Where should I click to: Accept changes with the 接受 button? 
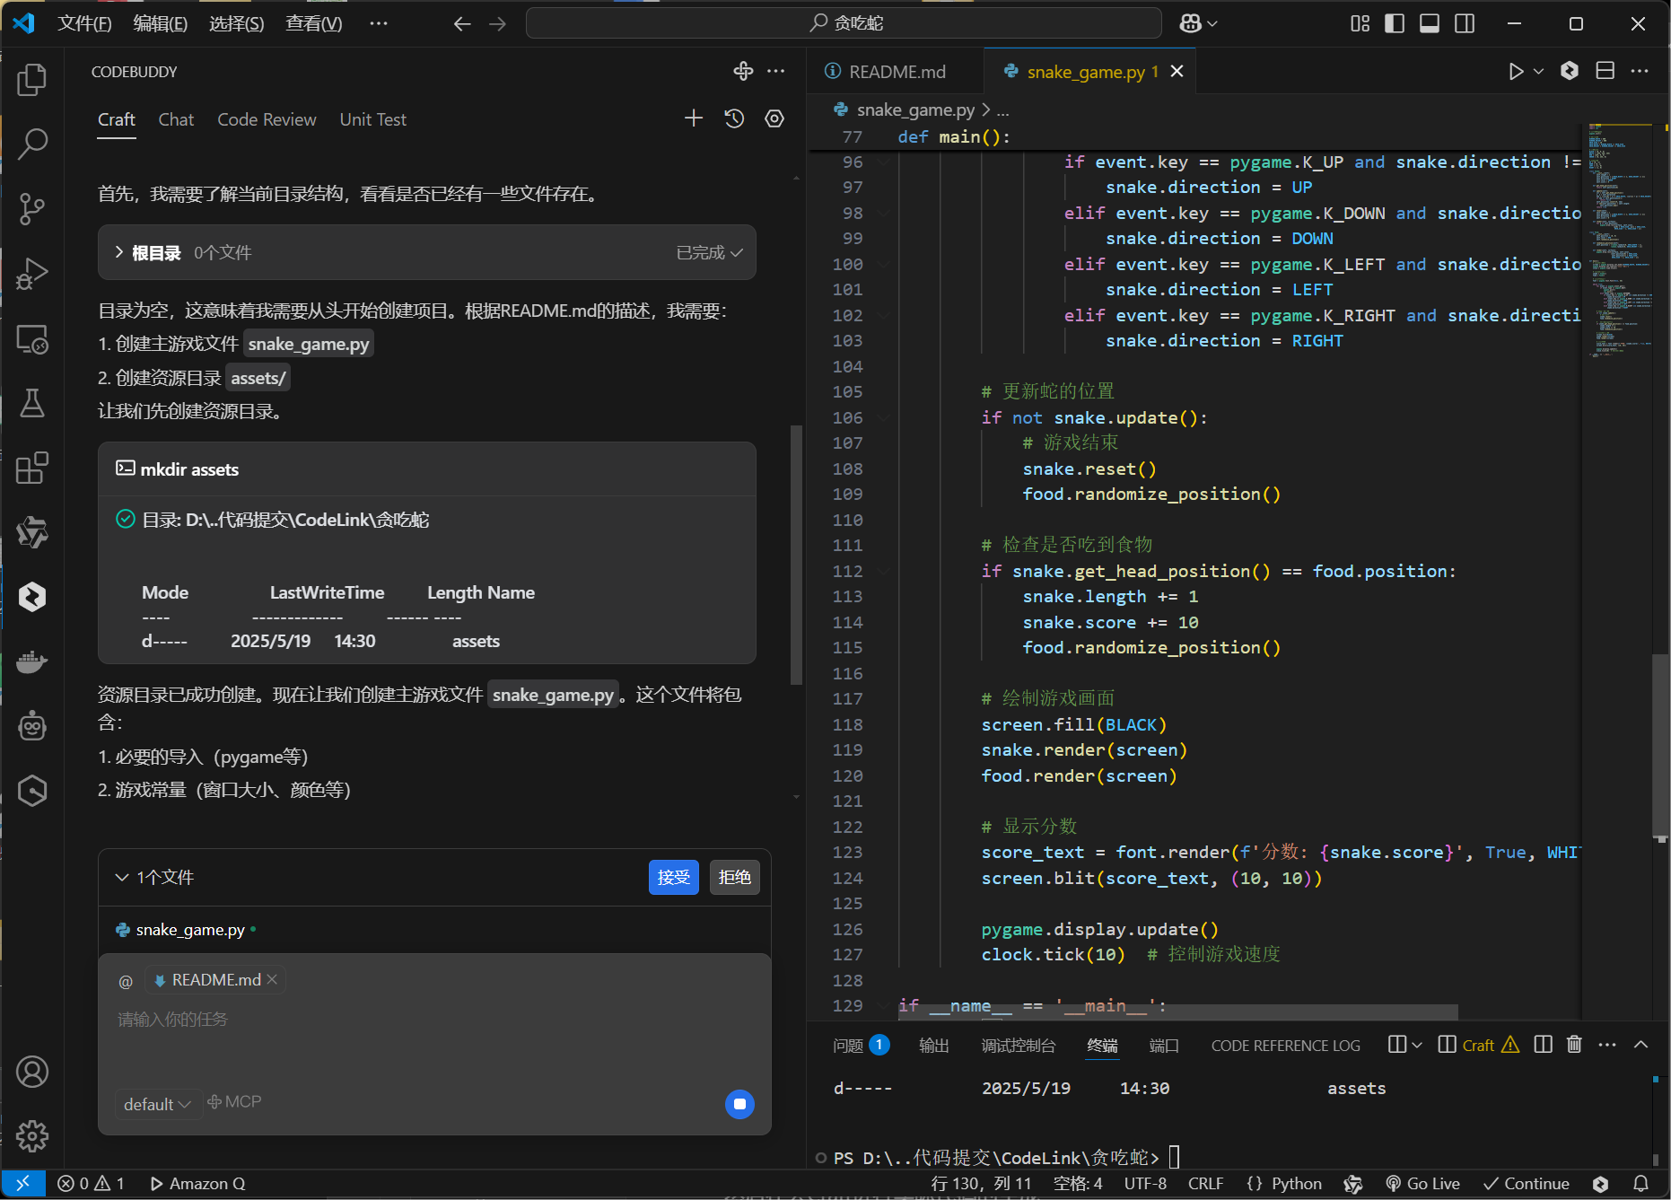tap(673, 877)
